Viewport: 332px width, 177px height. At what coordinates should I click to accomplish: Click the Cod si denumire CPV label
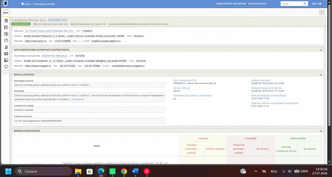185,81
